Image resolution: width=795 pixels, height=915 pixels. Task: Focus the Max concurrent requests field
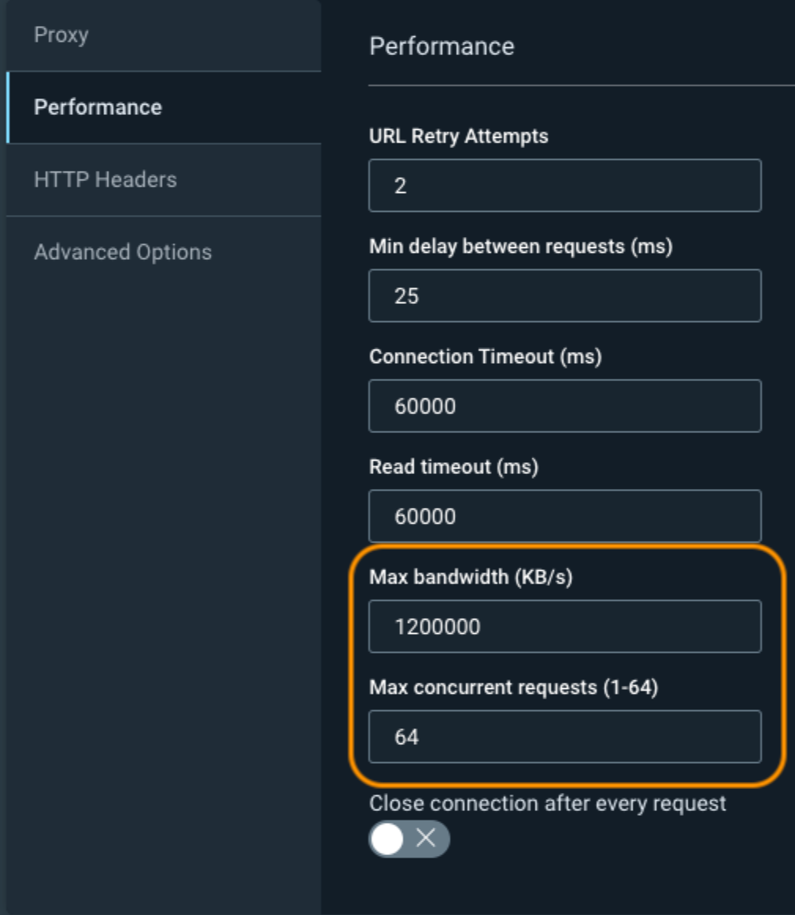(x=564, y=737)
